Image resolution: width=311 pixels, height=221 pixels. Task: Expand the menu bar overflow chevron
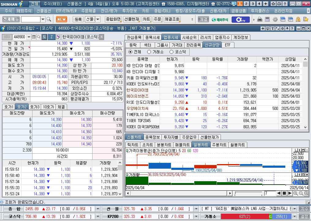(308, 11)
